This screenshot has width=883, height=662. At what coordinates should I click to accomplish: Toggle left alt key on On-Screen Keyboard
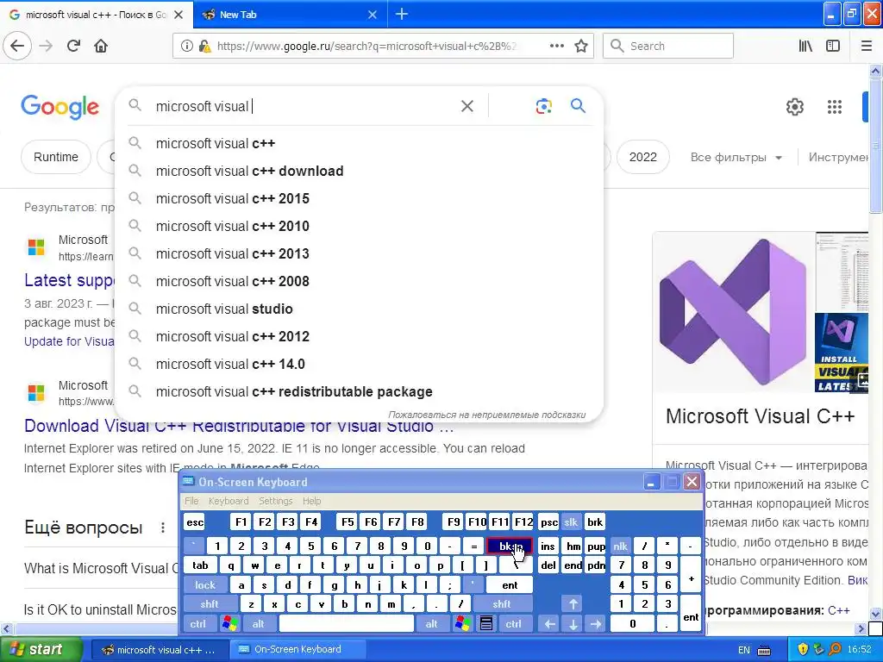pyautogui.click(x=259, y=624)
